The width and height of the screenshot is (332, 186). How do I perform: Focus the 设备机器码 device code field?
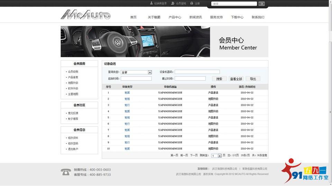197,72
